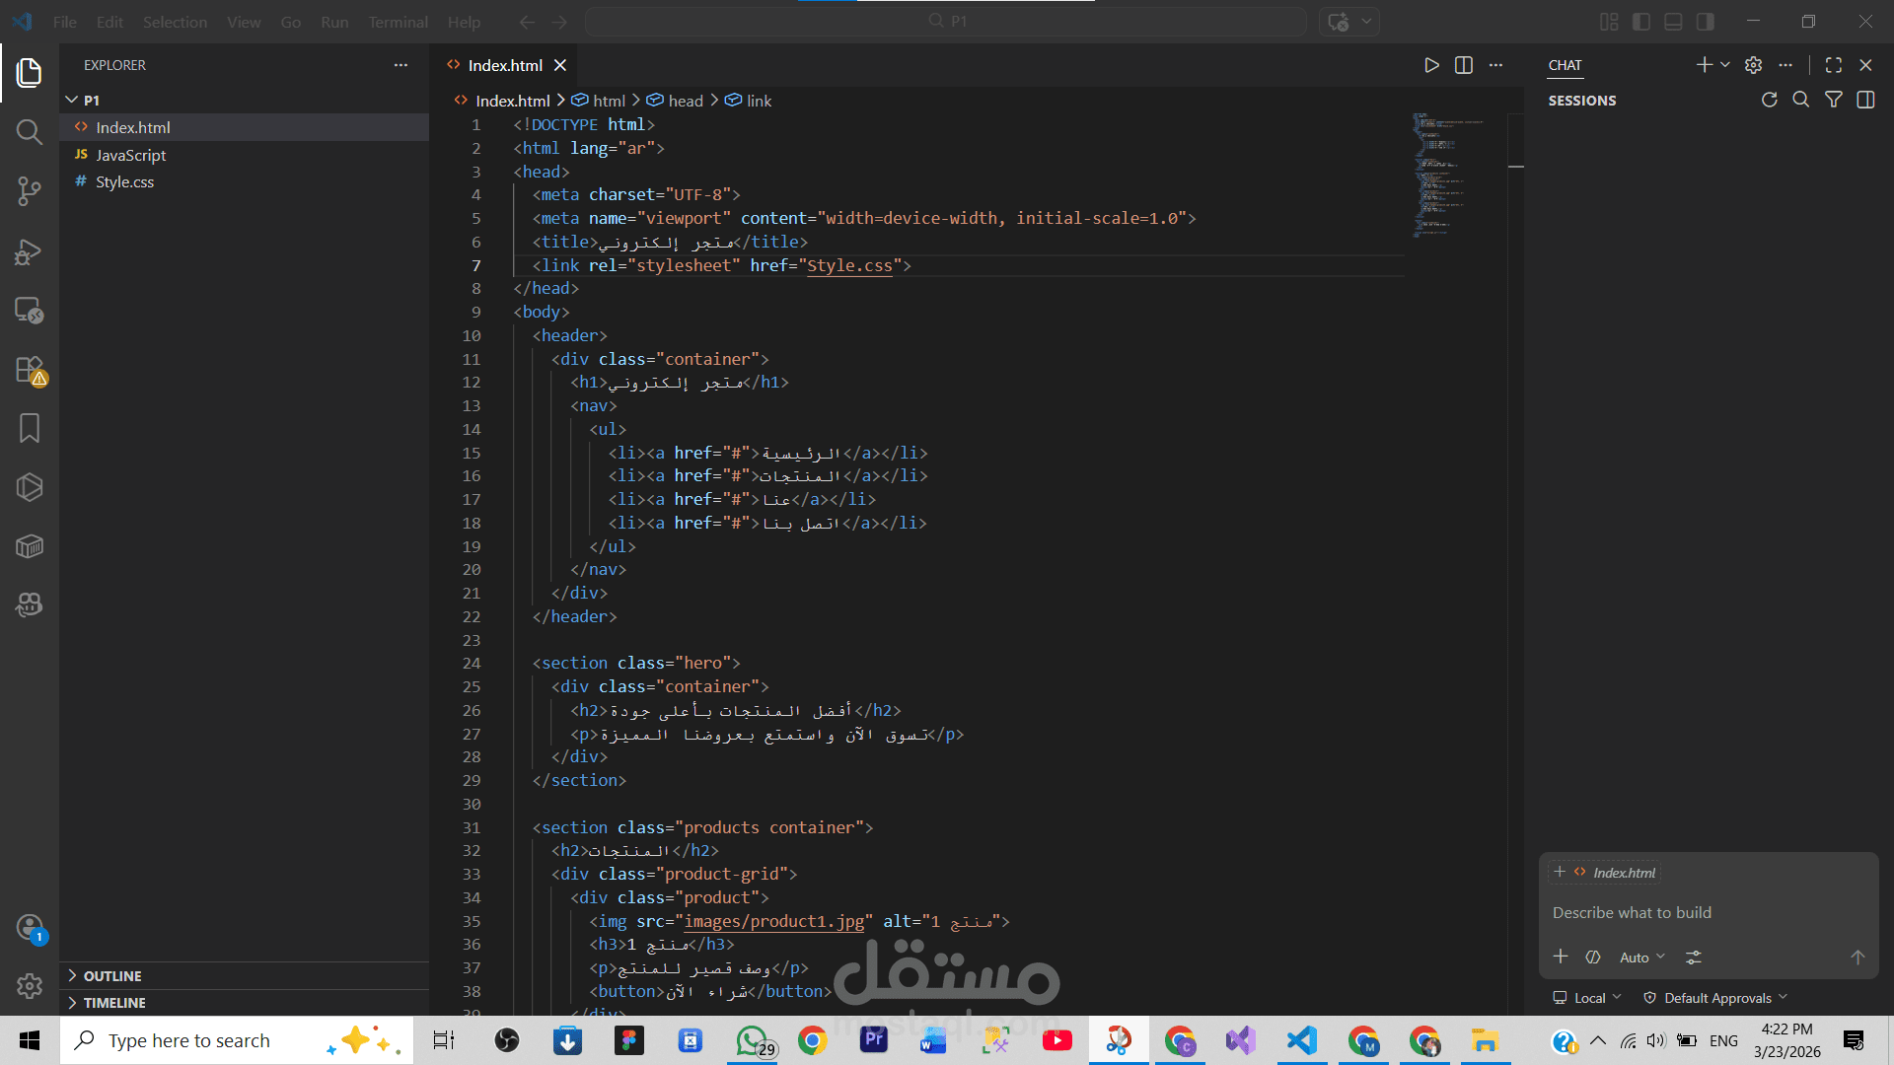Viewport: 1894px width, 1065px height.
Task: Open Source Control view
Action: pyautogui.click(x=30, y=191)
